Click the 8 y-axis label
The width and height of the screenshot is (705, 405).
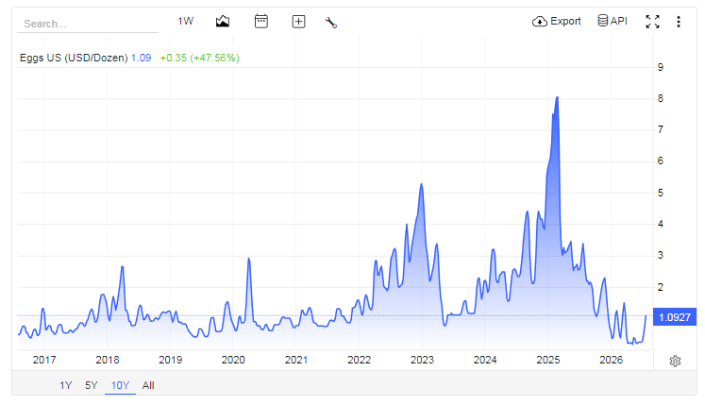(x=660, y=98)
